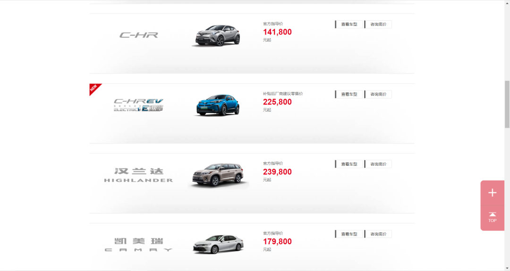Ask for lowest price of C-HR EV

378,94
